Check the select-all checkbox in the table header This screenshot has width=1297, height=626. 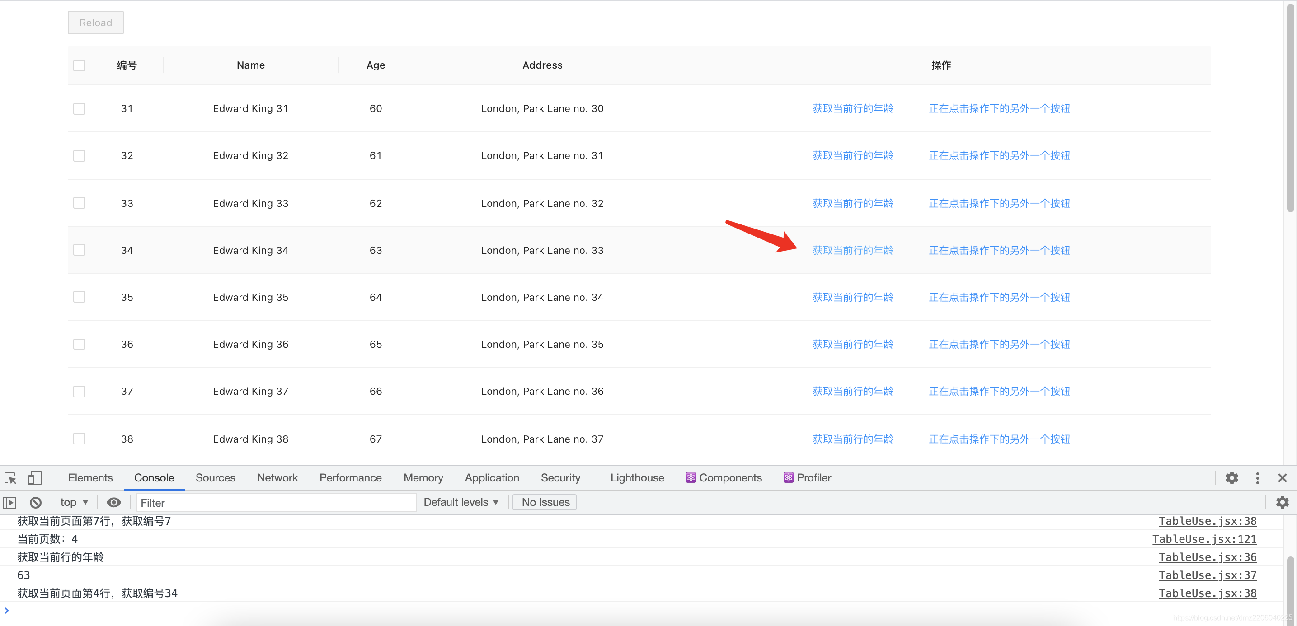click(x=79, y=65)
